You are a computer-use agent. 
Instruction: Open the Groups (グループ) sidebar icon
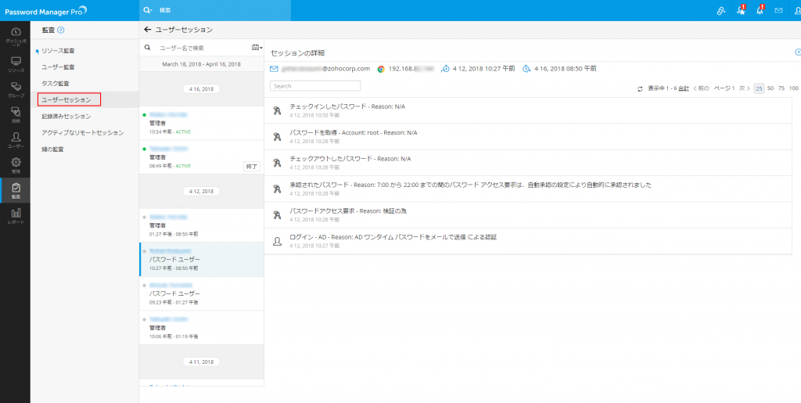(15, 89)
